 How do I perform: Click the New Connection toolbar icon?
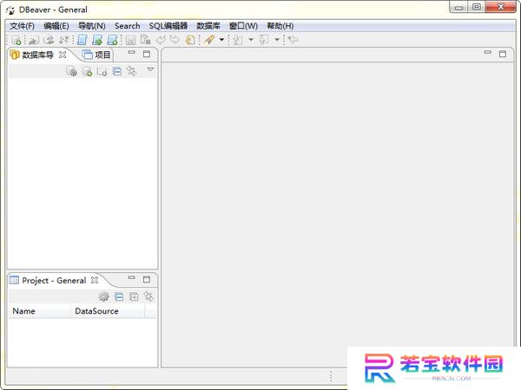16,40
